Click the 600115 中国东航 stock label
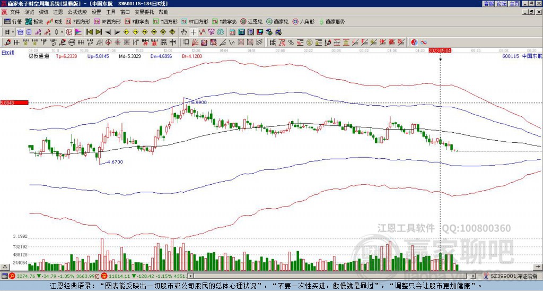The image size is (543, 291). point(522,56)
